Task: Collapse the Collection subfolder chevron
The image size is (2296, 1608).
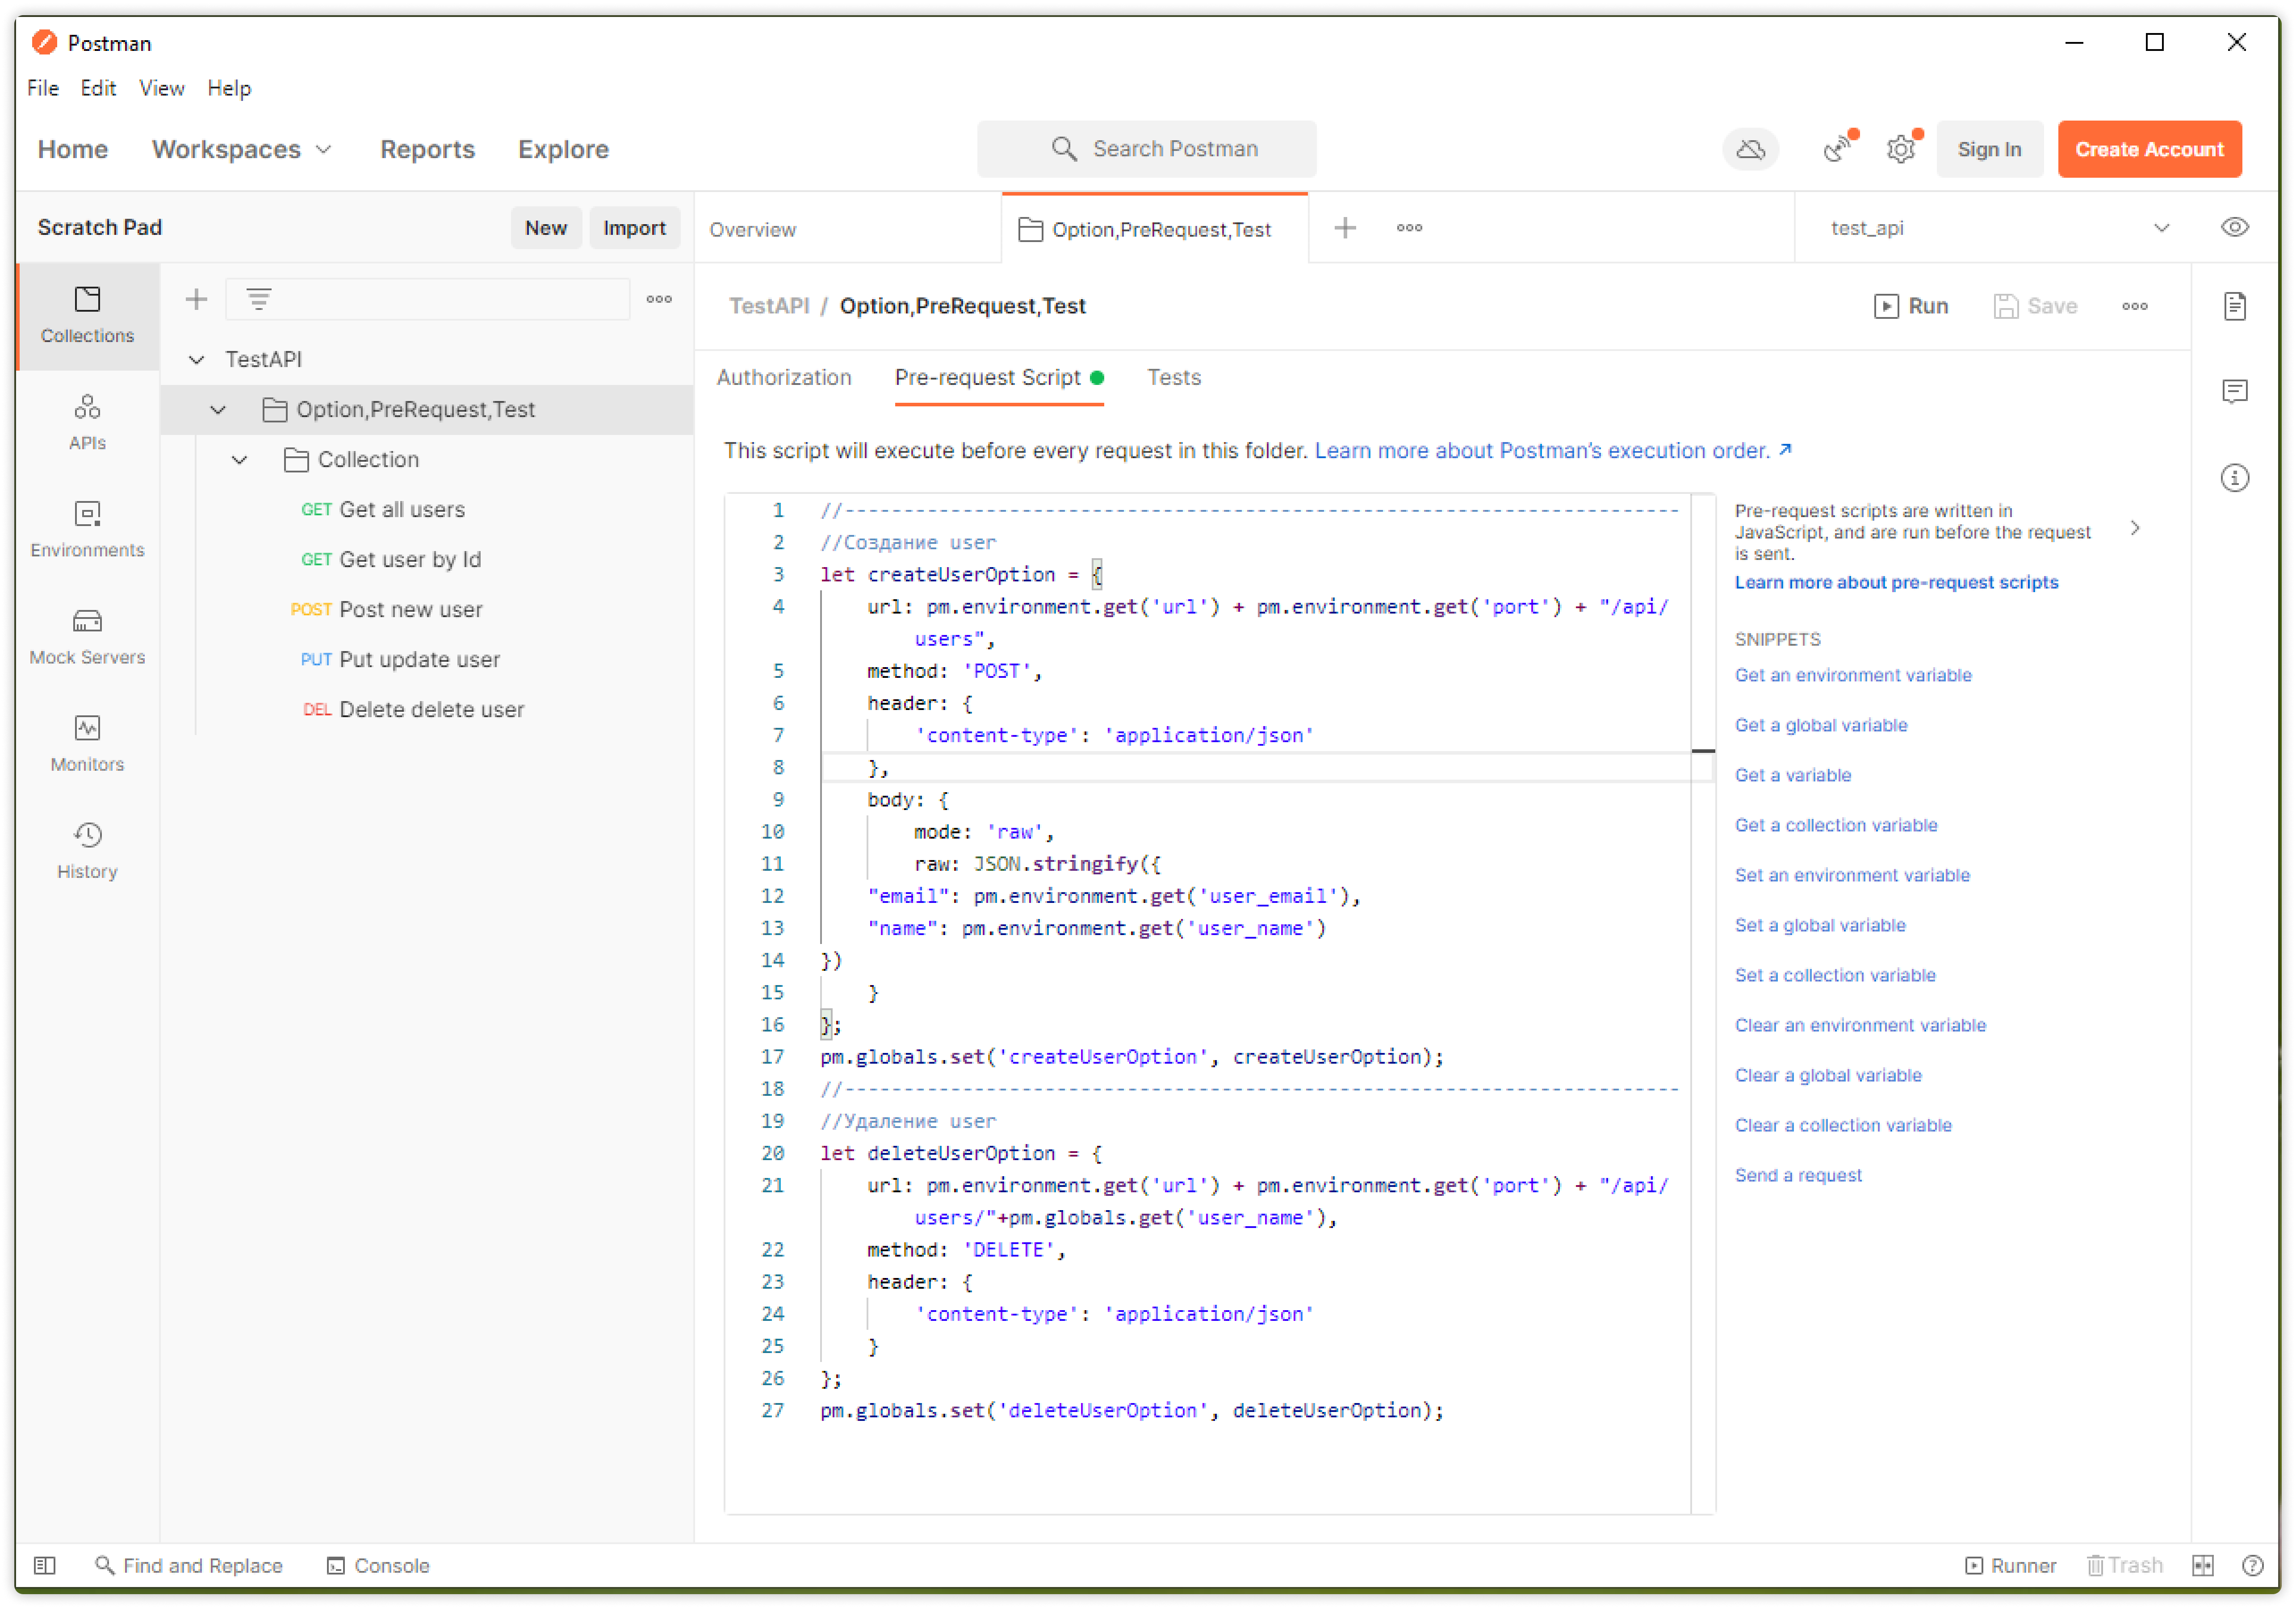Action: [239, 459]
